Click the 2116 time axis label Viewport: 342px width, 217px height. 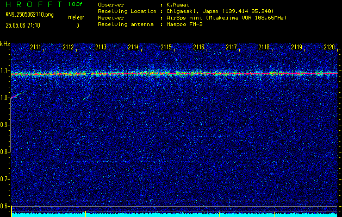point(198,47)
